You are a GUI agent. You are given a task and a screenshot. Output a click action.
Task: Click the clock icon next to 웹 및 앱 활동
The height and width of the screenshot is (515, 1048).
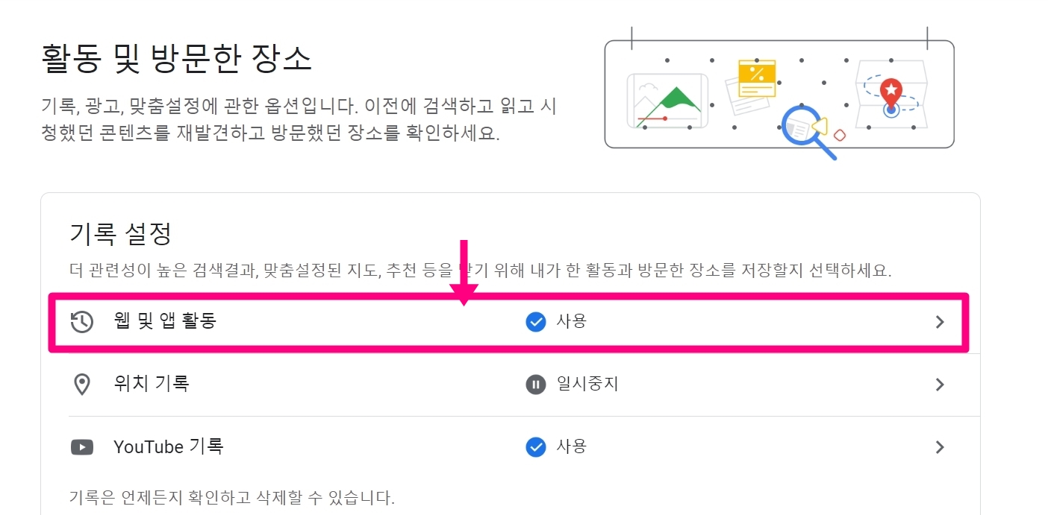point(82,322)
